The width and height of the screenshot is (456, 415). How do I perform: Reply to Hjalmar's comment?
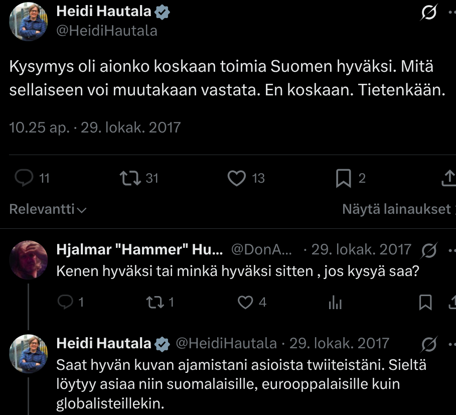pyautogui.click(x=65, y=302)
